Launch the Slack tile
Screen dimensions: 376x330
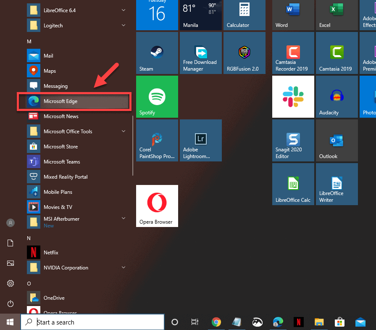point(293,97)
